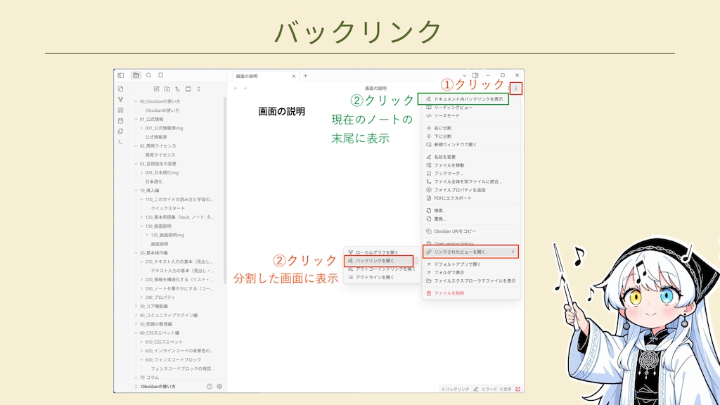Viewport: 720px width, 405px height.
Task: Expand the 220_情報を構造化する folder
Action: pos(141,279)
